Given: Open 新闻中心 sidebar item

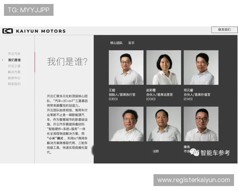Looking at the screenshot, I should pyautogui.click(x=14, y=78).
